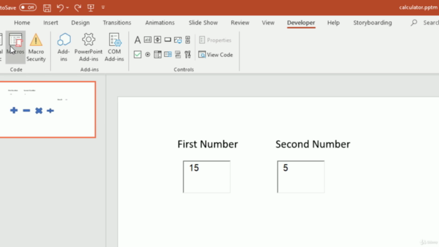Open the Home tab
This screenshot has height=247, width=439.
click(x=22, y=23)
